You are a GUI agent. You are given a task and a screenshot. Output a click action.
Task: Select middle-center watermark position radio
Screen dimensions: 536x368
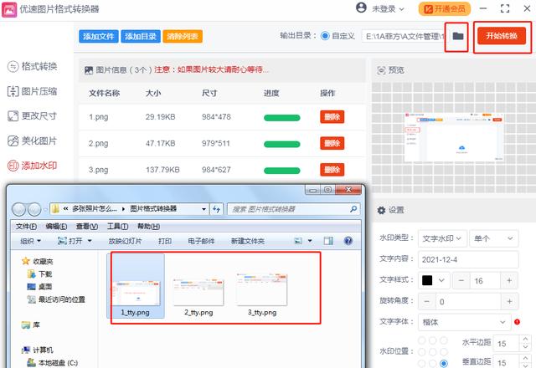click(x=433, y=351)
